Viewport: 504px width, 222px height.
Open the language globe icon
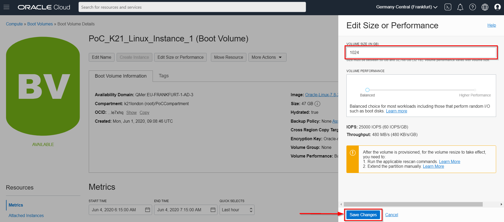click(485, 7)
